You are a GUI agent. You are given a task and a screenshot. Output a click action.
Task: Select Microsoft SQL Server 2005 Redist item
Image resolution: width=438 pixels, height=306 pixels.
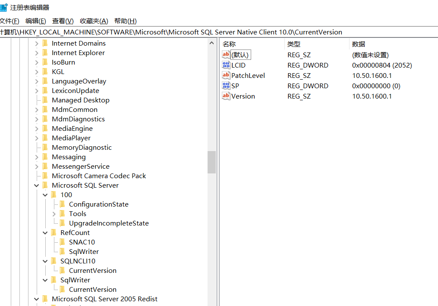pos(104,299)
